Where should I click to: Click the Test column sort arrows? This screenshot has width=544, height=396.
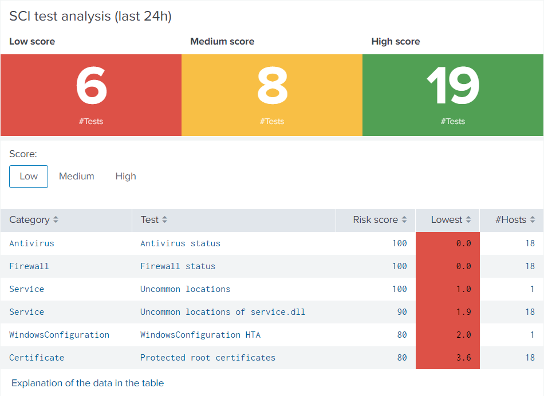pyautogui.click(x=164, y=220)
